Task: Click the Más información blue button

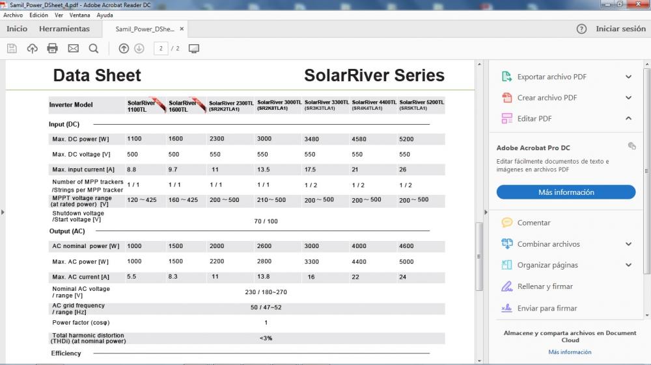Action: [x=566, y=192]
